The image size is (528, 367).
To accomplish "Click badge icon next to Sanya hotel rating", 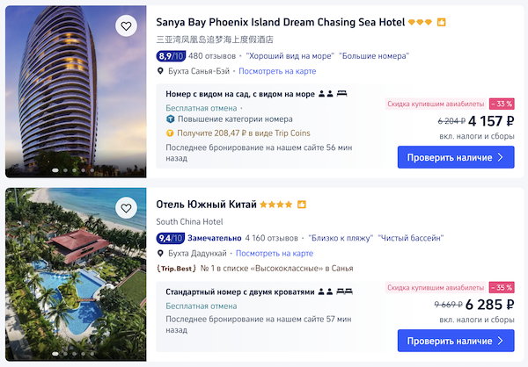I will click(x=442, y=22).
